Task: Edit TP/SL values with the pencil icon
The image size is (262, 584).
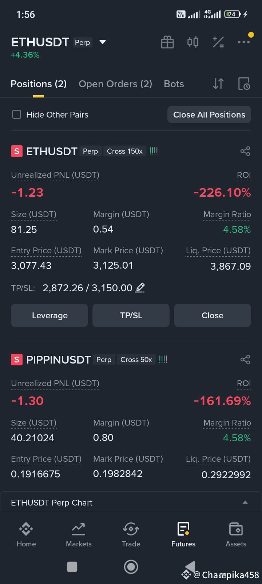Action: click(140, 288)
